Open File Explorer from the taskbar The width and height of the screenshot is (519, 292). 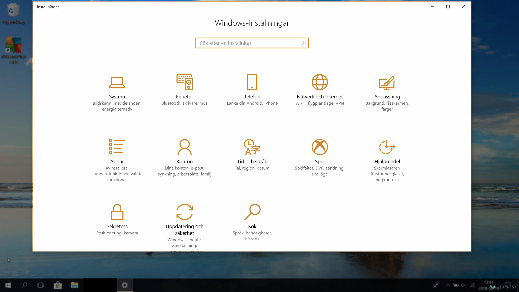pyautogui.click(x=74, y=285)
